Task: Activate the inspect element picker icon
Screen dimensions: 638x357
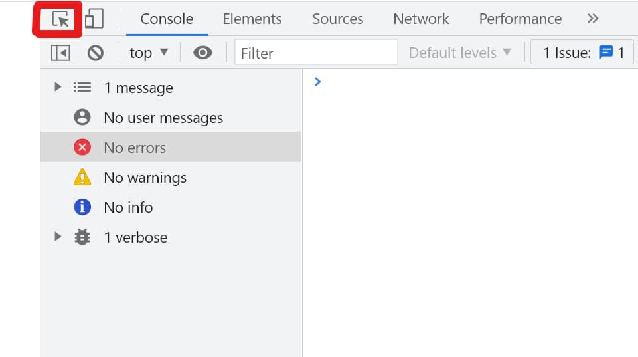Action: coord(60,19)
